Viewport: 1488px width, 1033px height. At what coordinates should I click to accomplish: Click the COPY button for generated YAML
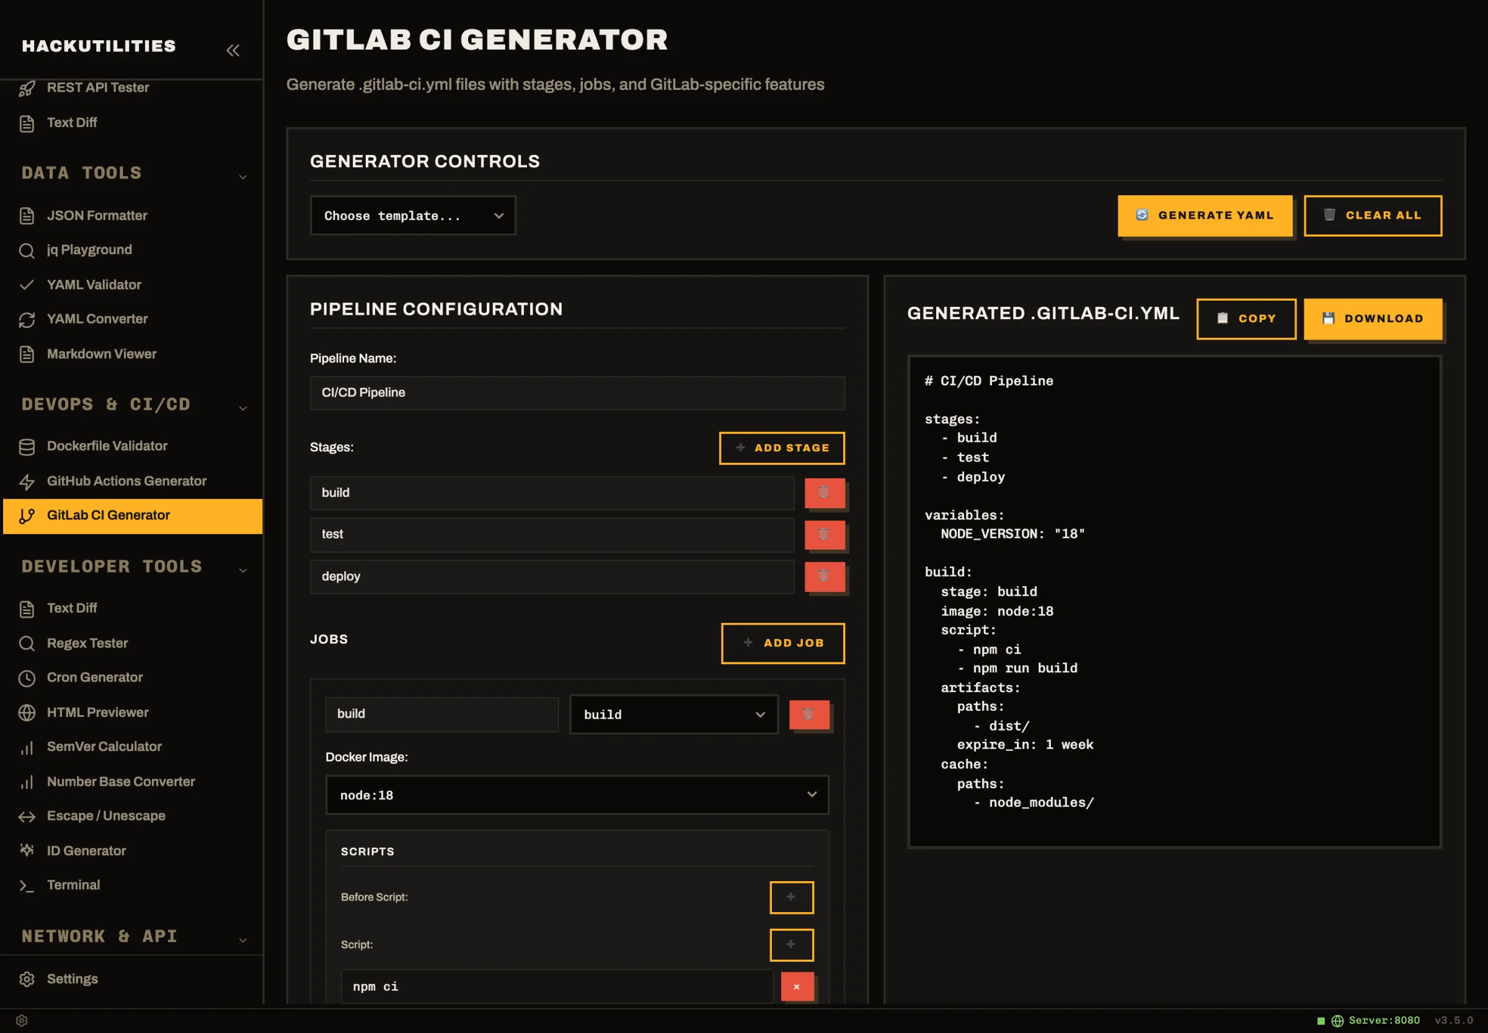point(1246,319)
